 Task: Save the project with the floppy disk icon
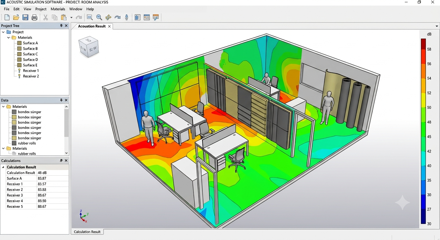tap(25, 17)
